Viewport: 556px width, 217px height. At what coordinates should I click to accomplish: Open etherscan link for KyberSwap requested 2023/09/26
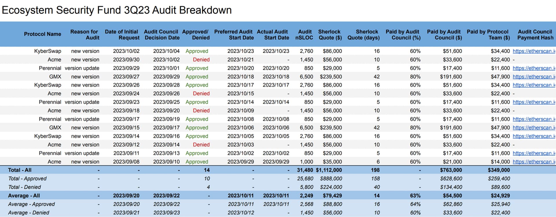534,85
